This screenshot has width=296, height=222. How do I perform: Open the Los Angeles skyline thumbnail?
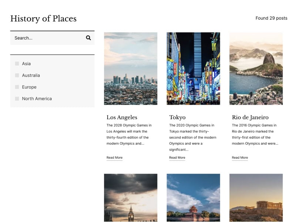131,68
